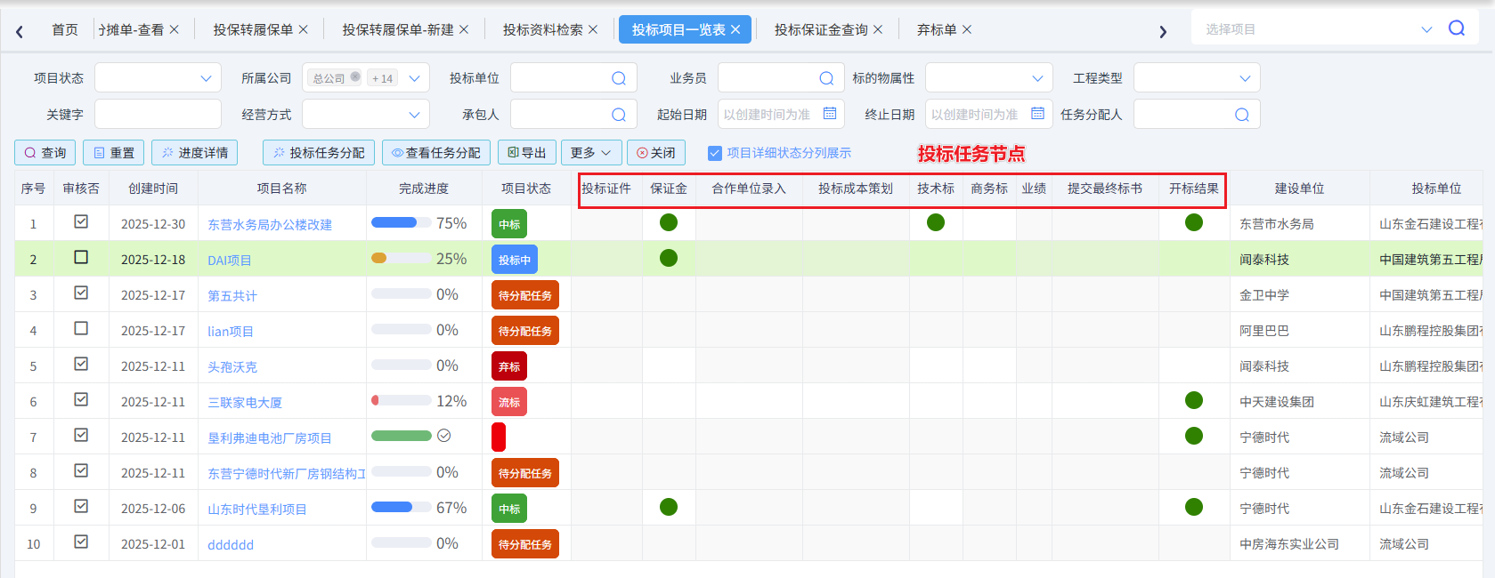Click the search icon in 业务员 field

point(825,78)
